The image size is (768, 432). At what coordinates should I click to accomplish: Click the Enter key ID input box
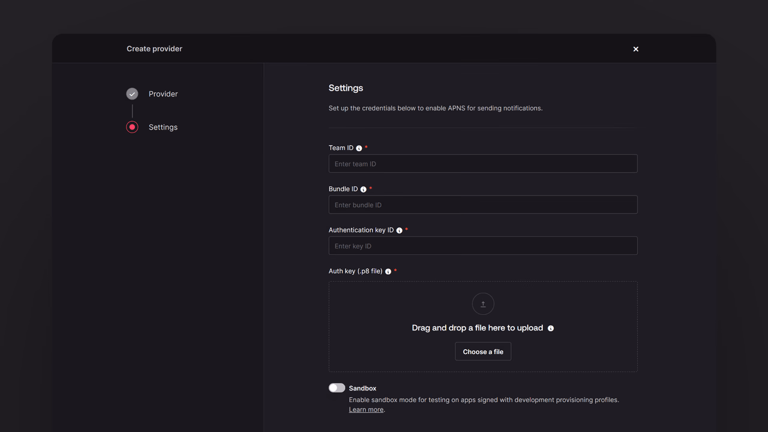click(483, 246)
